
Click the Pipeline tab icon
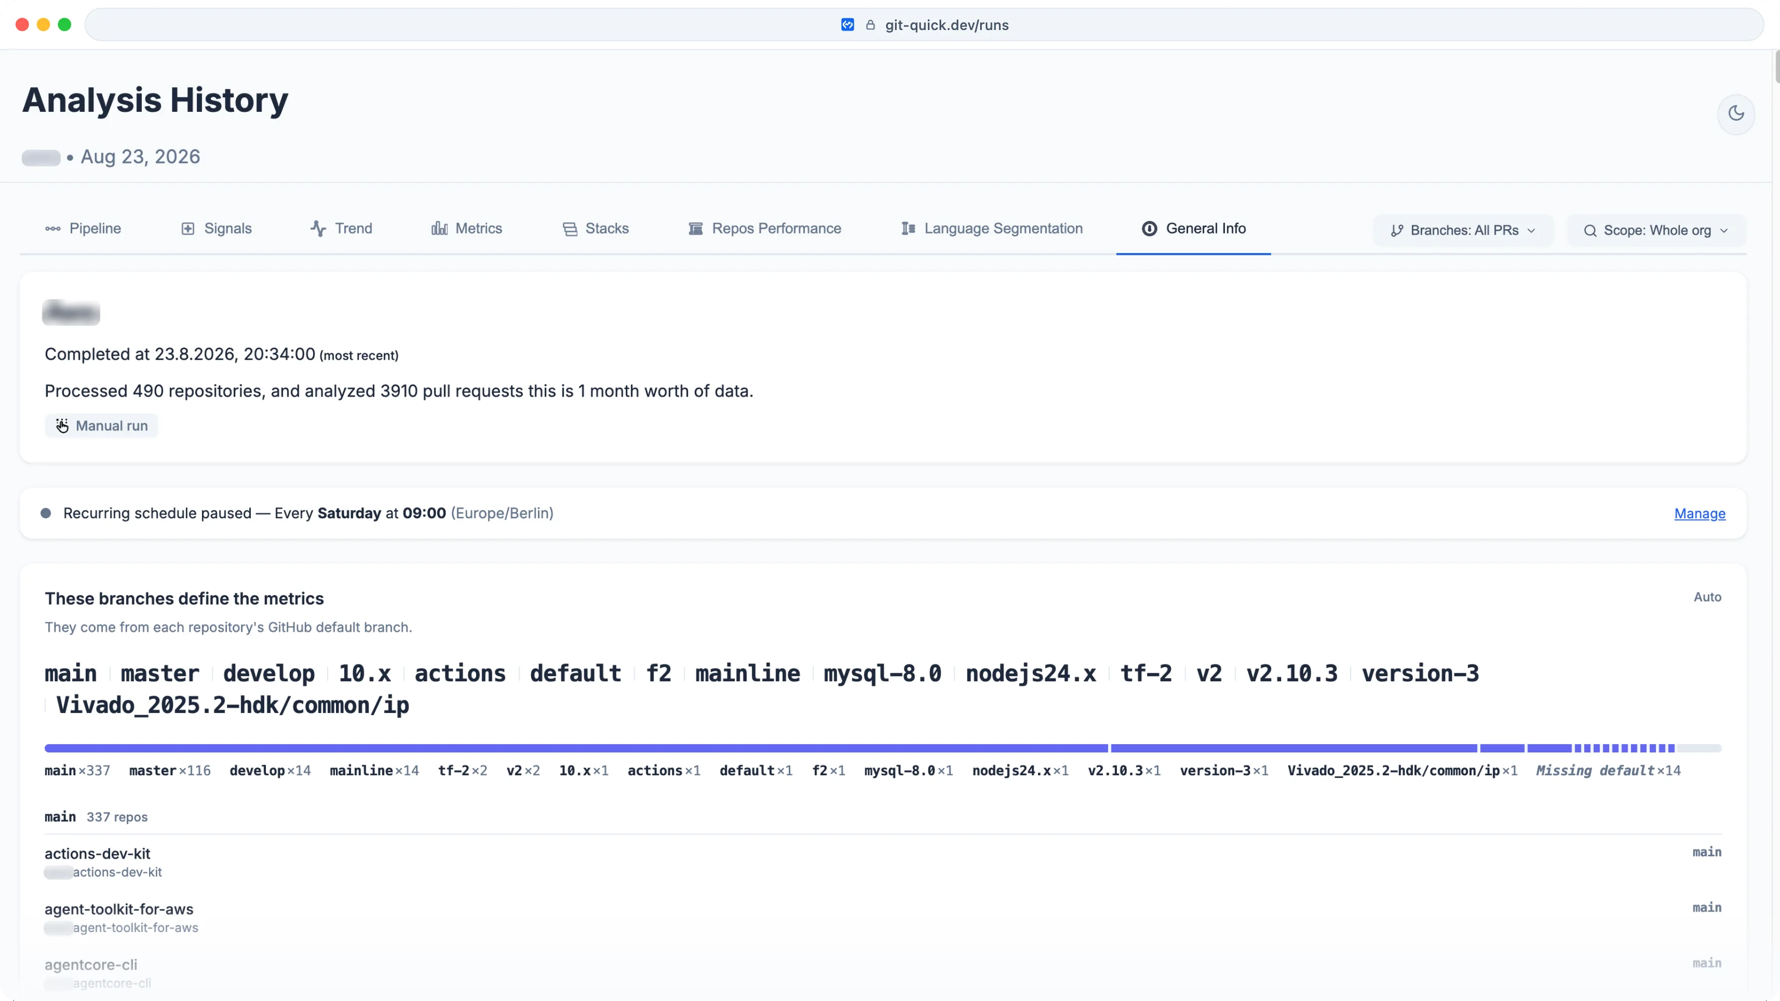(x=52, y=229)
